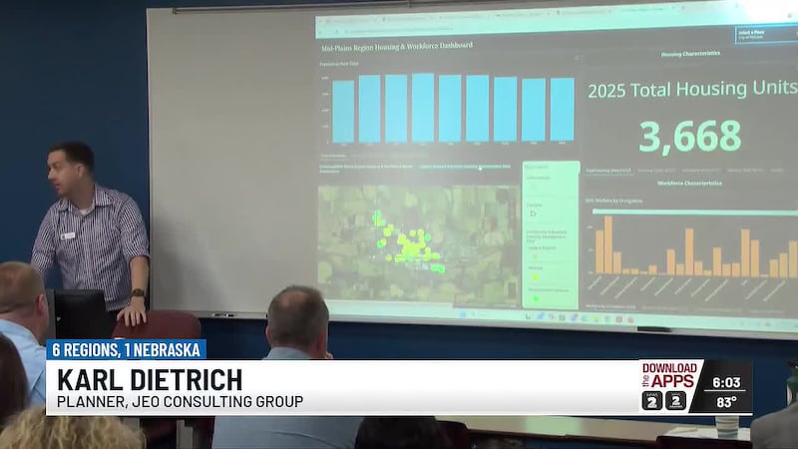Image resolution: width=798 pixels, height=449 pixels.
Task: Switch to the Total Housing Units tab
Action: (608, 171)
